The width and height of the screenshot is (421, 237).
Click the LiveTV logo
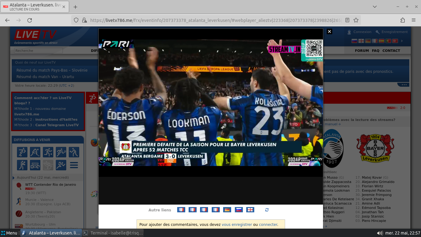pos(35,36)
